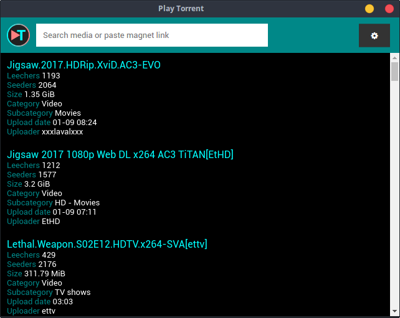
Task: Select uploader name xxxlavalxxx
Action: 62,132
